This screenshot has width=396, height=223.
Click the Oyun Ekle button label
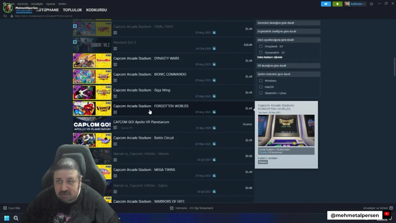(x=14, y=208)
